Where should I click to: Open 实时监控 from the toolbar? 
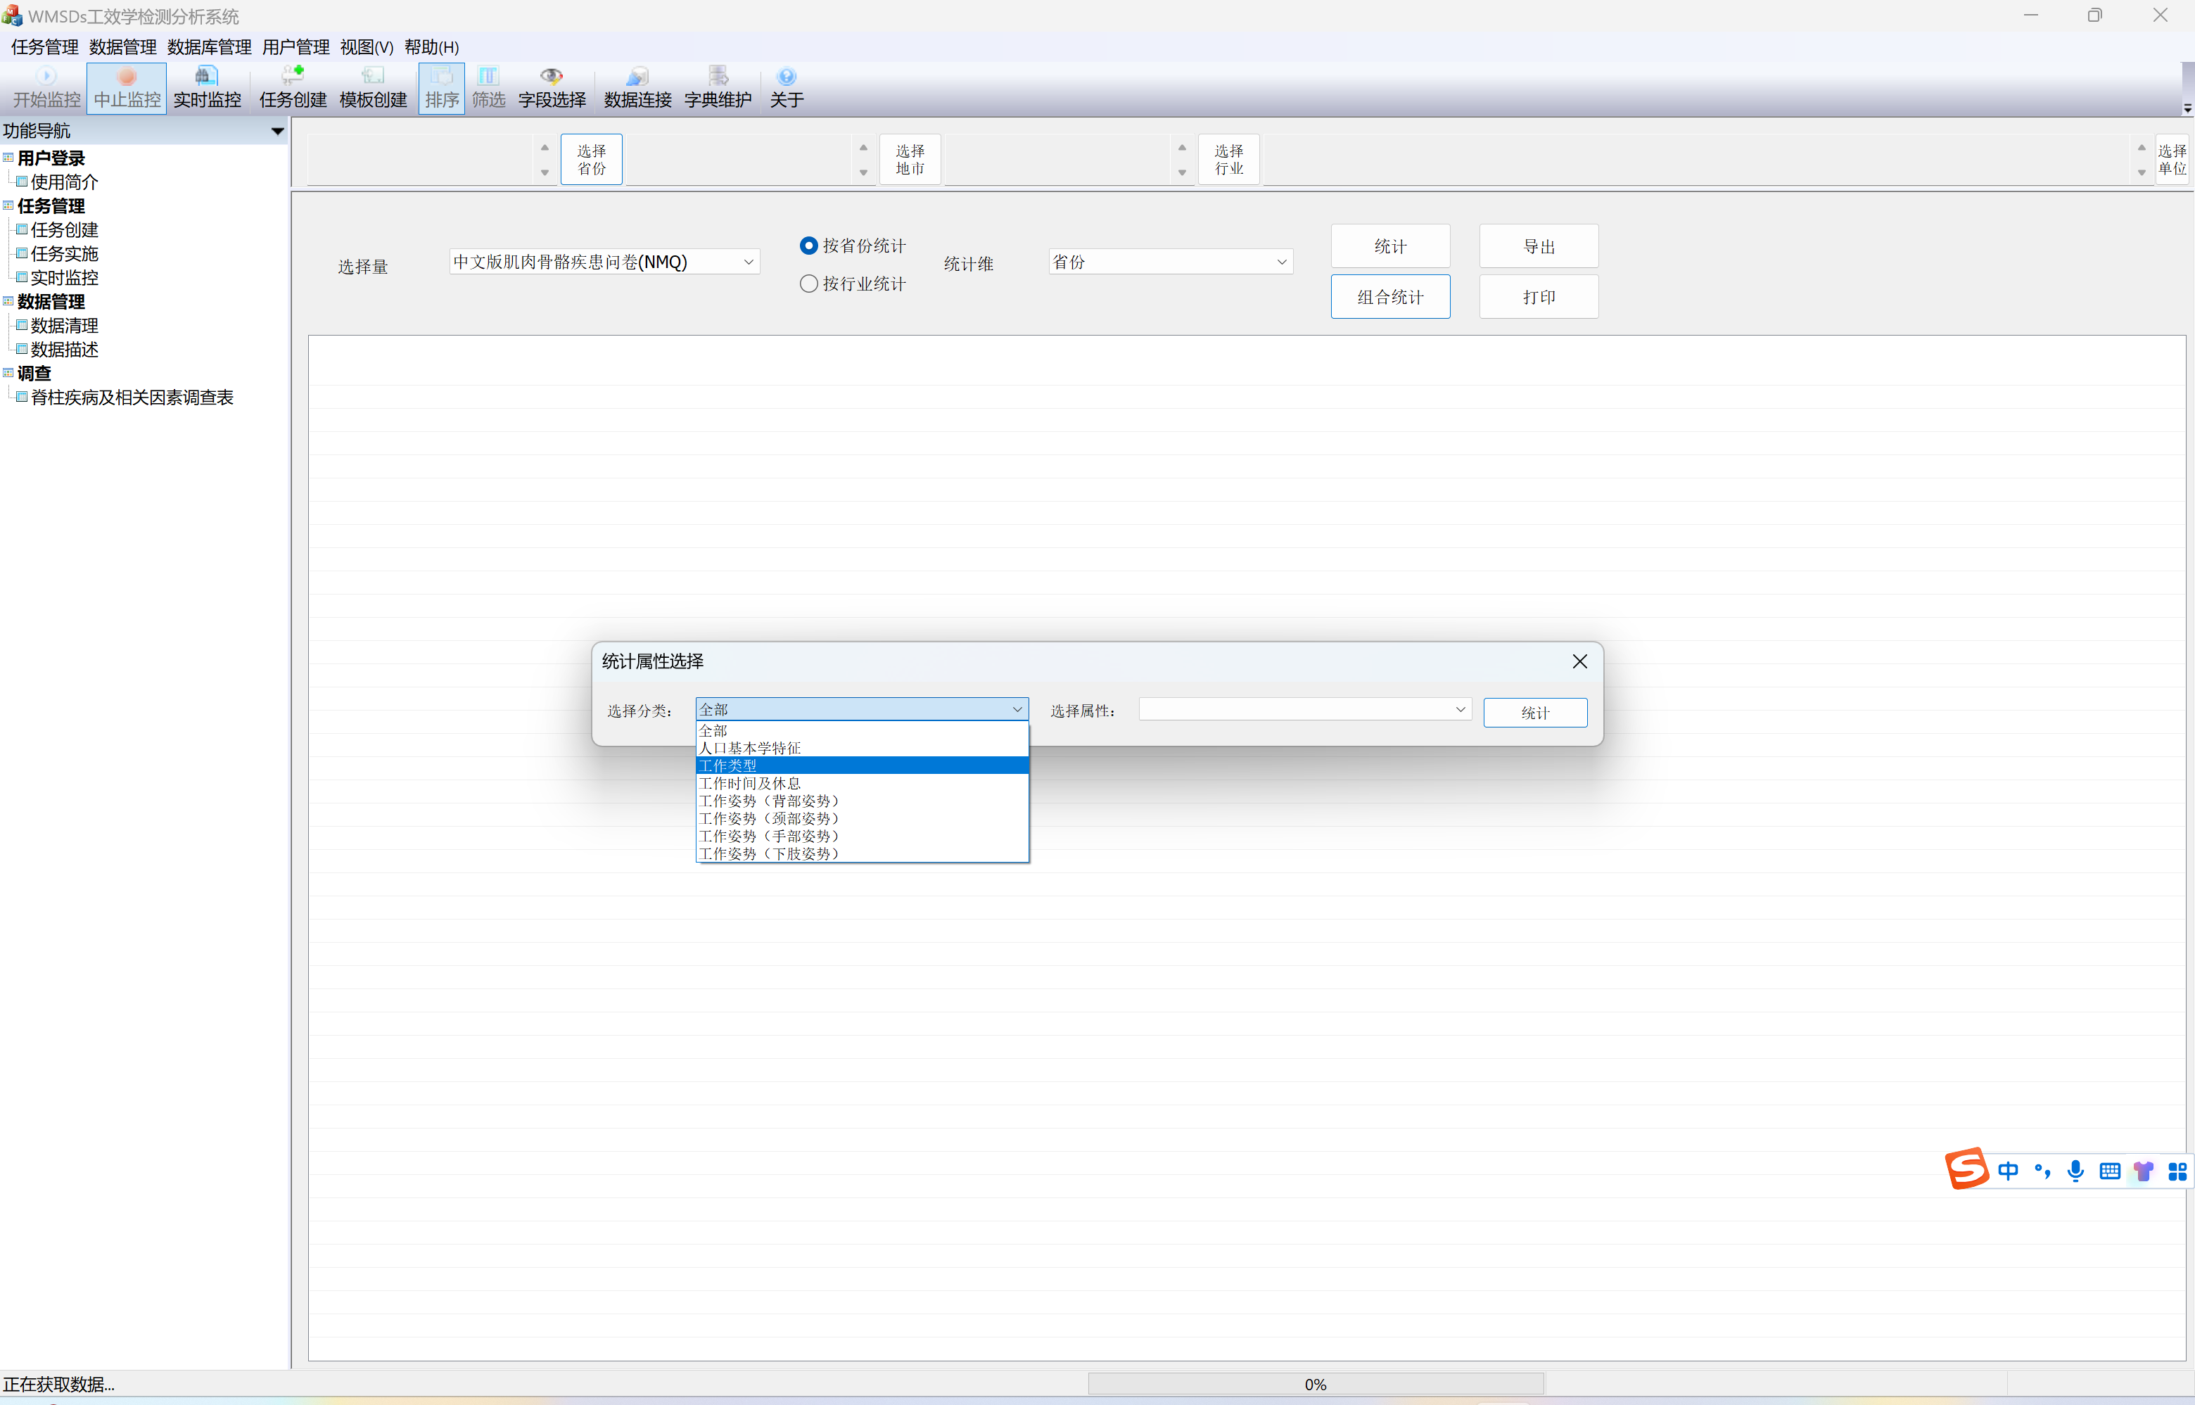point(207,89)
